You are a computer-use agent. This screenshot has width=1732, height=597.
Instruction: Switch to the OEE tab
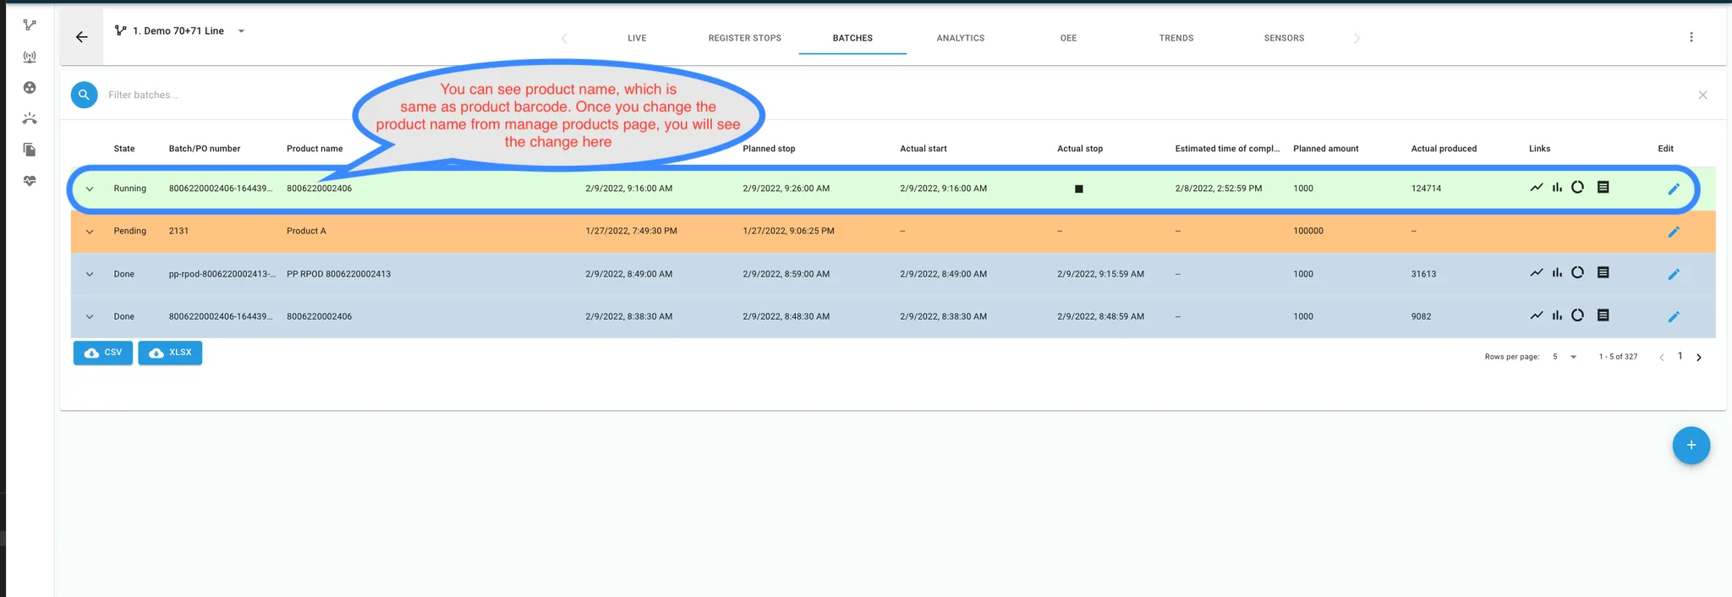pos(1068,38)
